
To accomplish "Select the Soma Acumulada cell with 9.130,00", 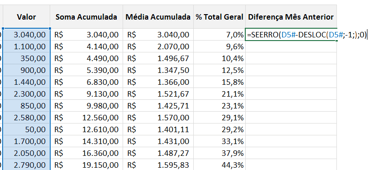I will (x=86, y=94).
